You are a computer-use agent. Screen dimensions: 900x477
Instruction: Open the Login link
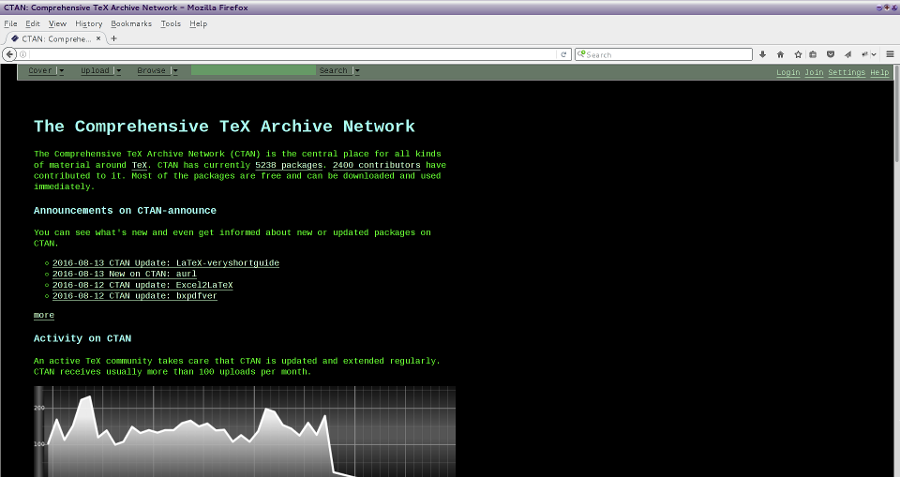(788, 72)
